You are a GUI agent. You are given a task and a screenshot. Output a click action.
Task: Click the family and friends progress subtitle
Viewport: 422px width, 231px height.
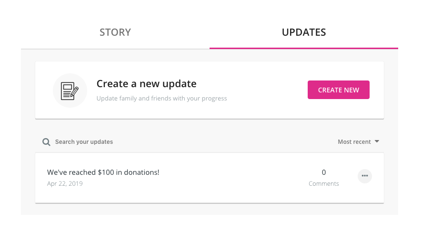tap(162, 98)
